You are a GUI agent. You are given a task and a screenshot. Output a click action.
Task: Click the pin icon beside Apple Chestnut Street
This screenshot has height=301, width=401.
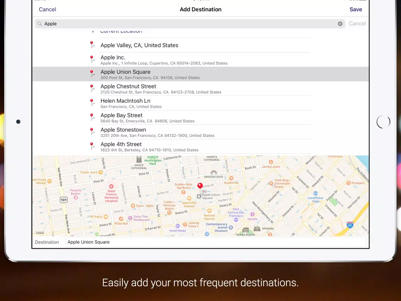pyautogui.click(x=92, y=88)
